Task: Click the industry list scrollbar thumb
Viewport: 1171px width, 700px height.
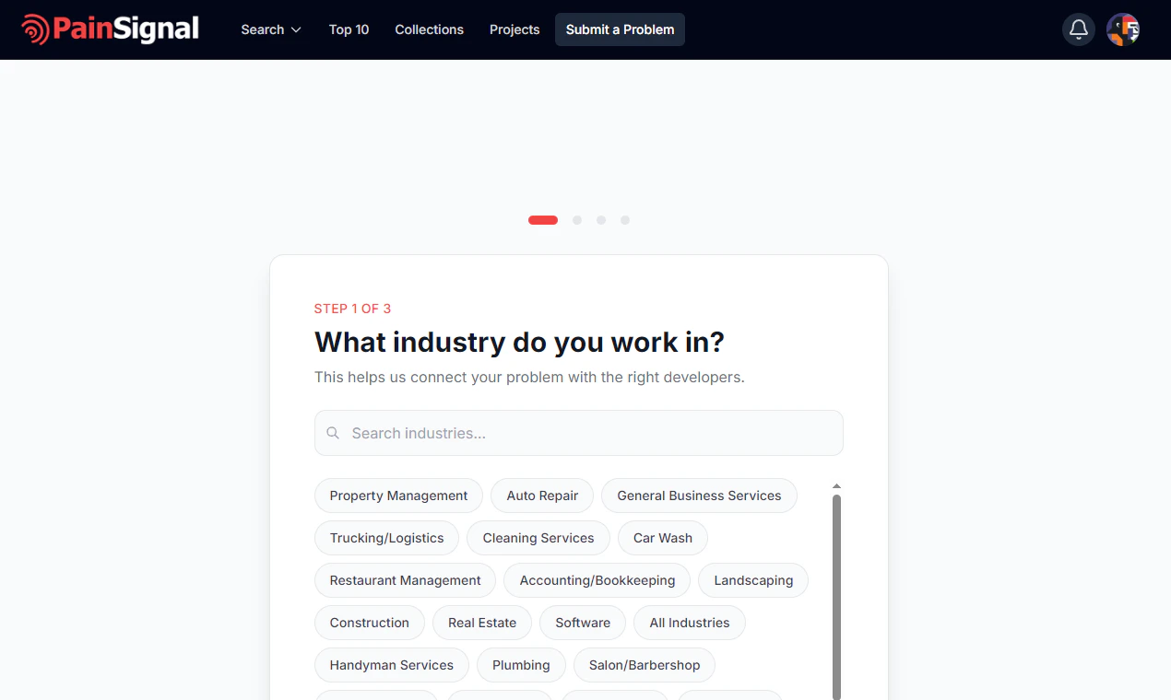Action: [x=836, y=597]
